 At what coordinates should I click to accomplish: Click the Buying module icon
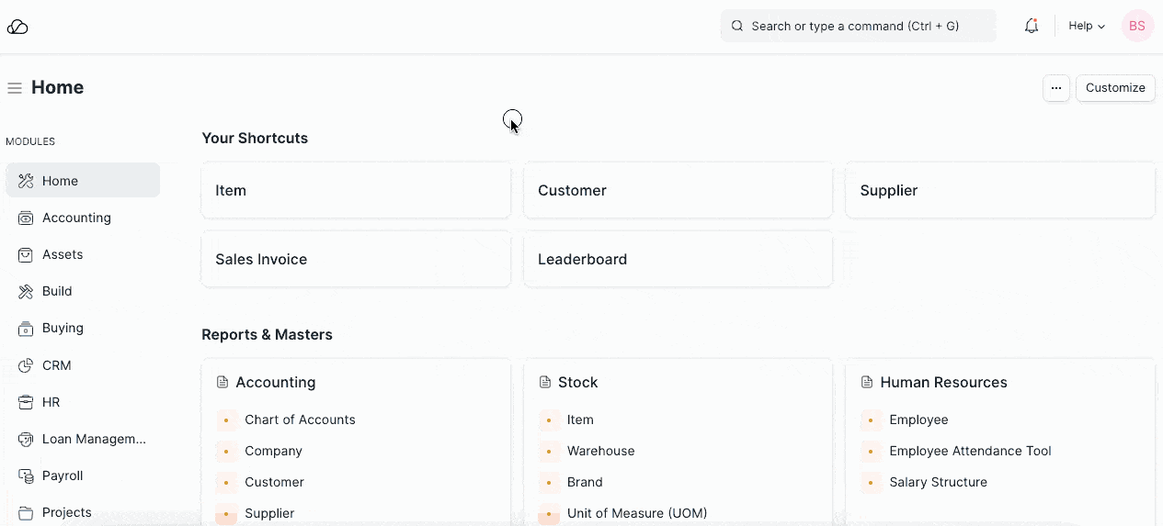tap(26, 329)
